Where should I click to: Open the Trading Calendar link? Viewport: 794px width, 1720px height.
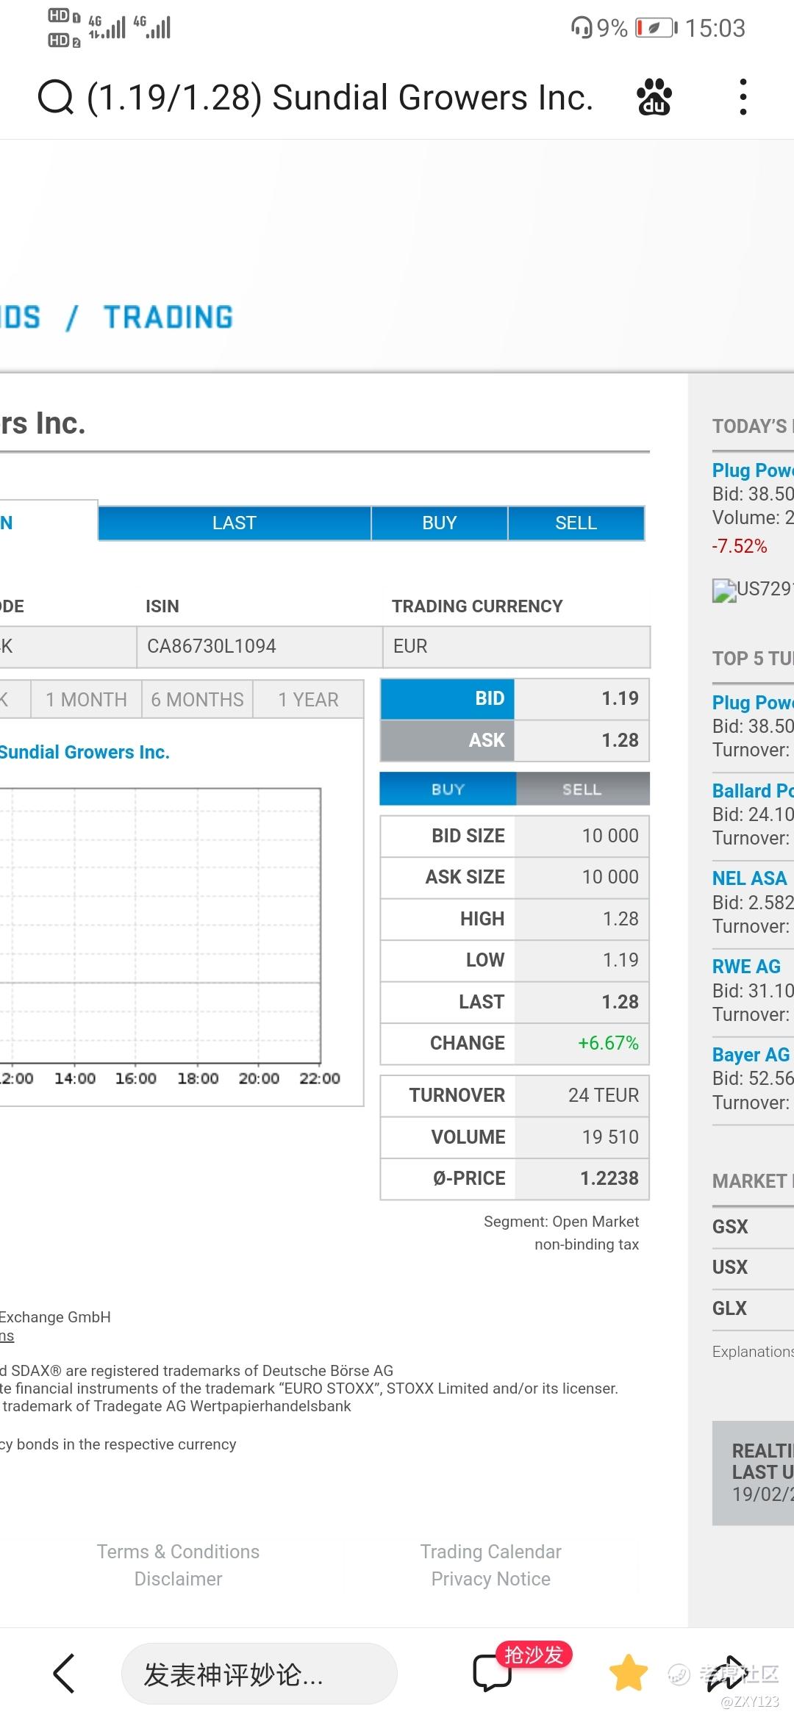click(491, 1551)
